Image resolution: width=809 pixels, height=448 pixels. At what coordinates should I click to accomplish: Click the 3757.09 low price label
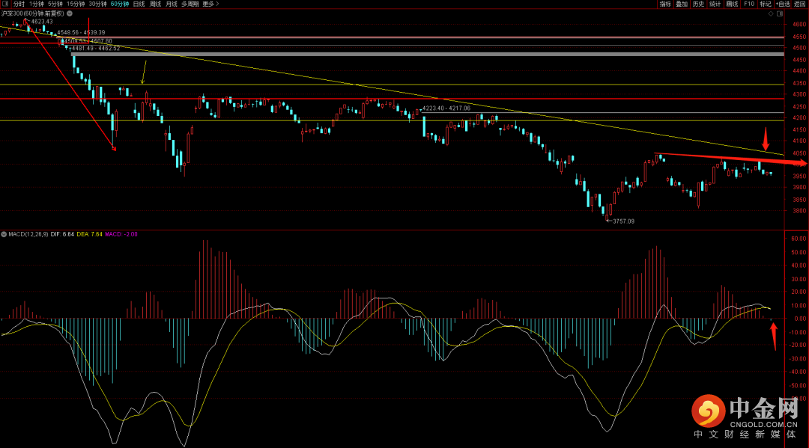623,221
